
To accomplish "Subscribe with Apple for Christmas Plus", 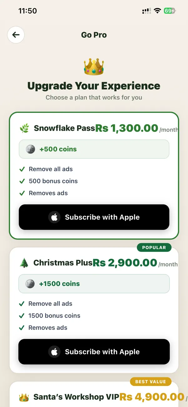I will point(94,351).
